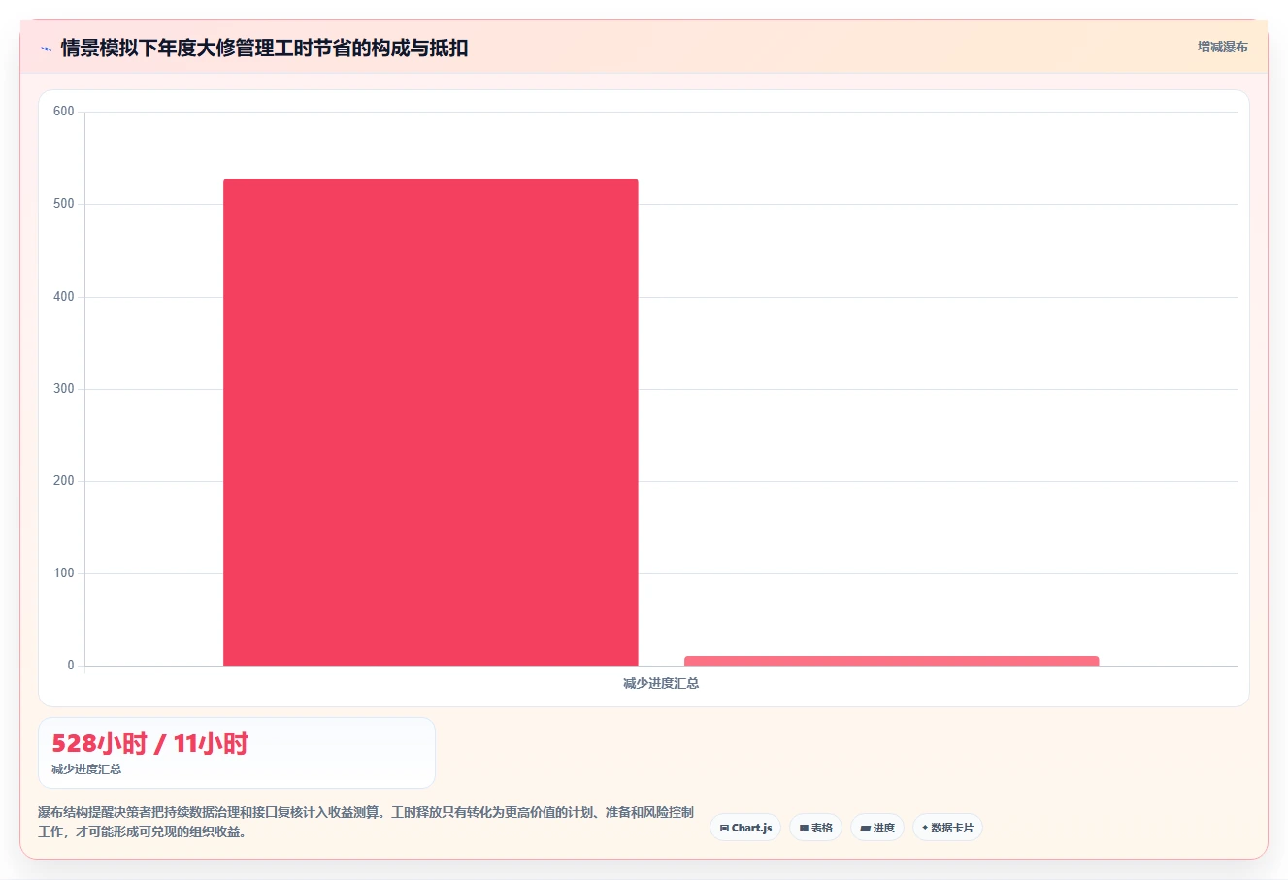Click the 增减瀑布 label in header
The width and height of the screenshot is (1288, 880).
pyautogui.click(x=1222, y=47)
